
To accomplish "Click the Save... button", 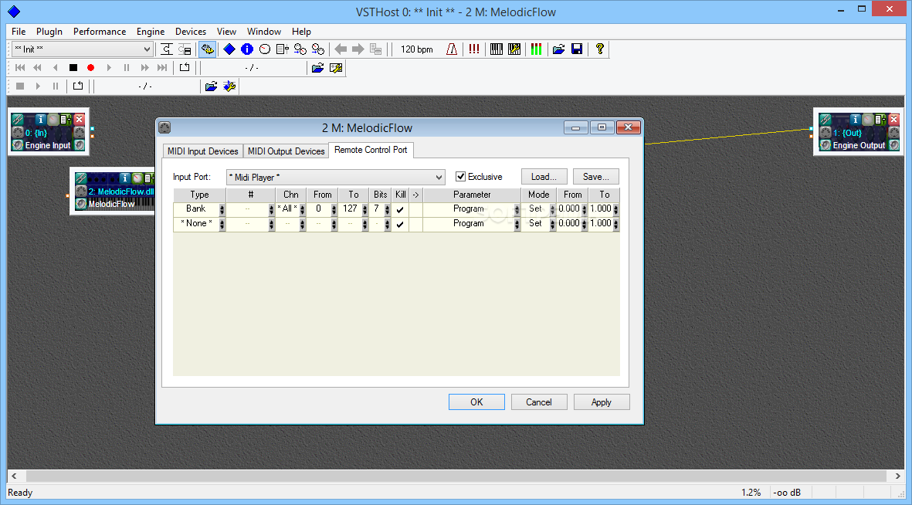I will 595,176.
